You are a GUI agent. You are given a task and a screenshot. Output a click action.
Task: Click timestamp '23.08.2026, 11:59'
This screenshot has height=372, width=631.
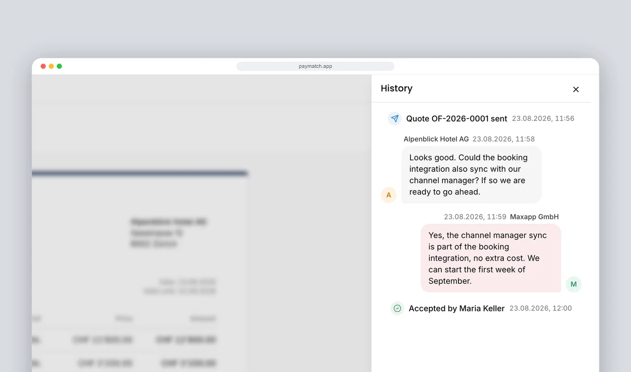pos(475,216)
